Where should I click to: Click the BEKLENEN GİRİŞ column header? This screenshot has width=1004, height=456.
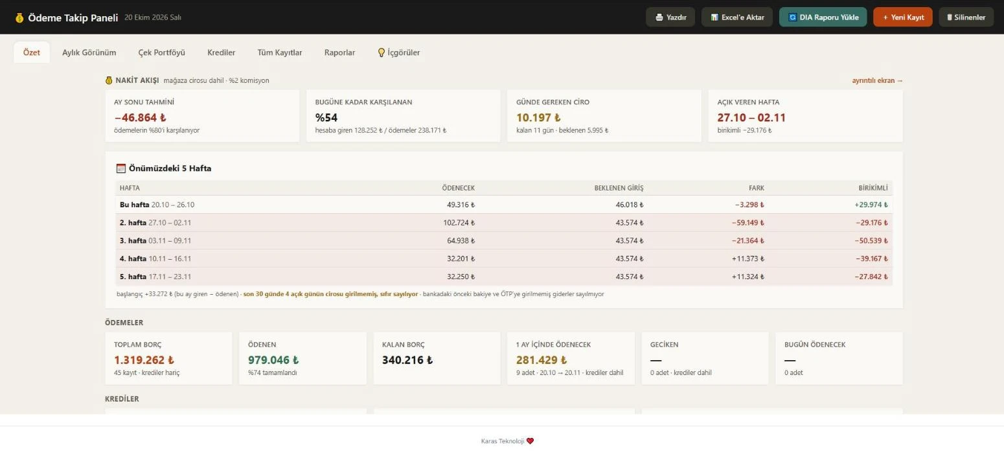(x=619, y=188)
